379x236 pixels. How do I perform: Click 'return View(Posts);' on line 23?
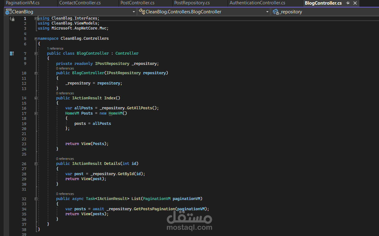click(x=87, y=144)
